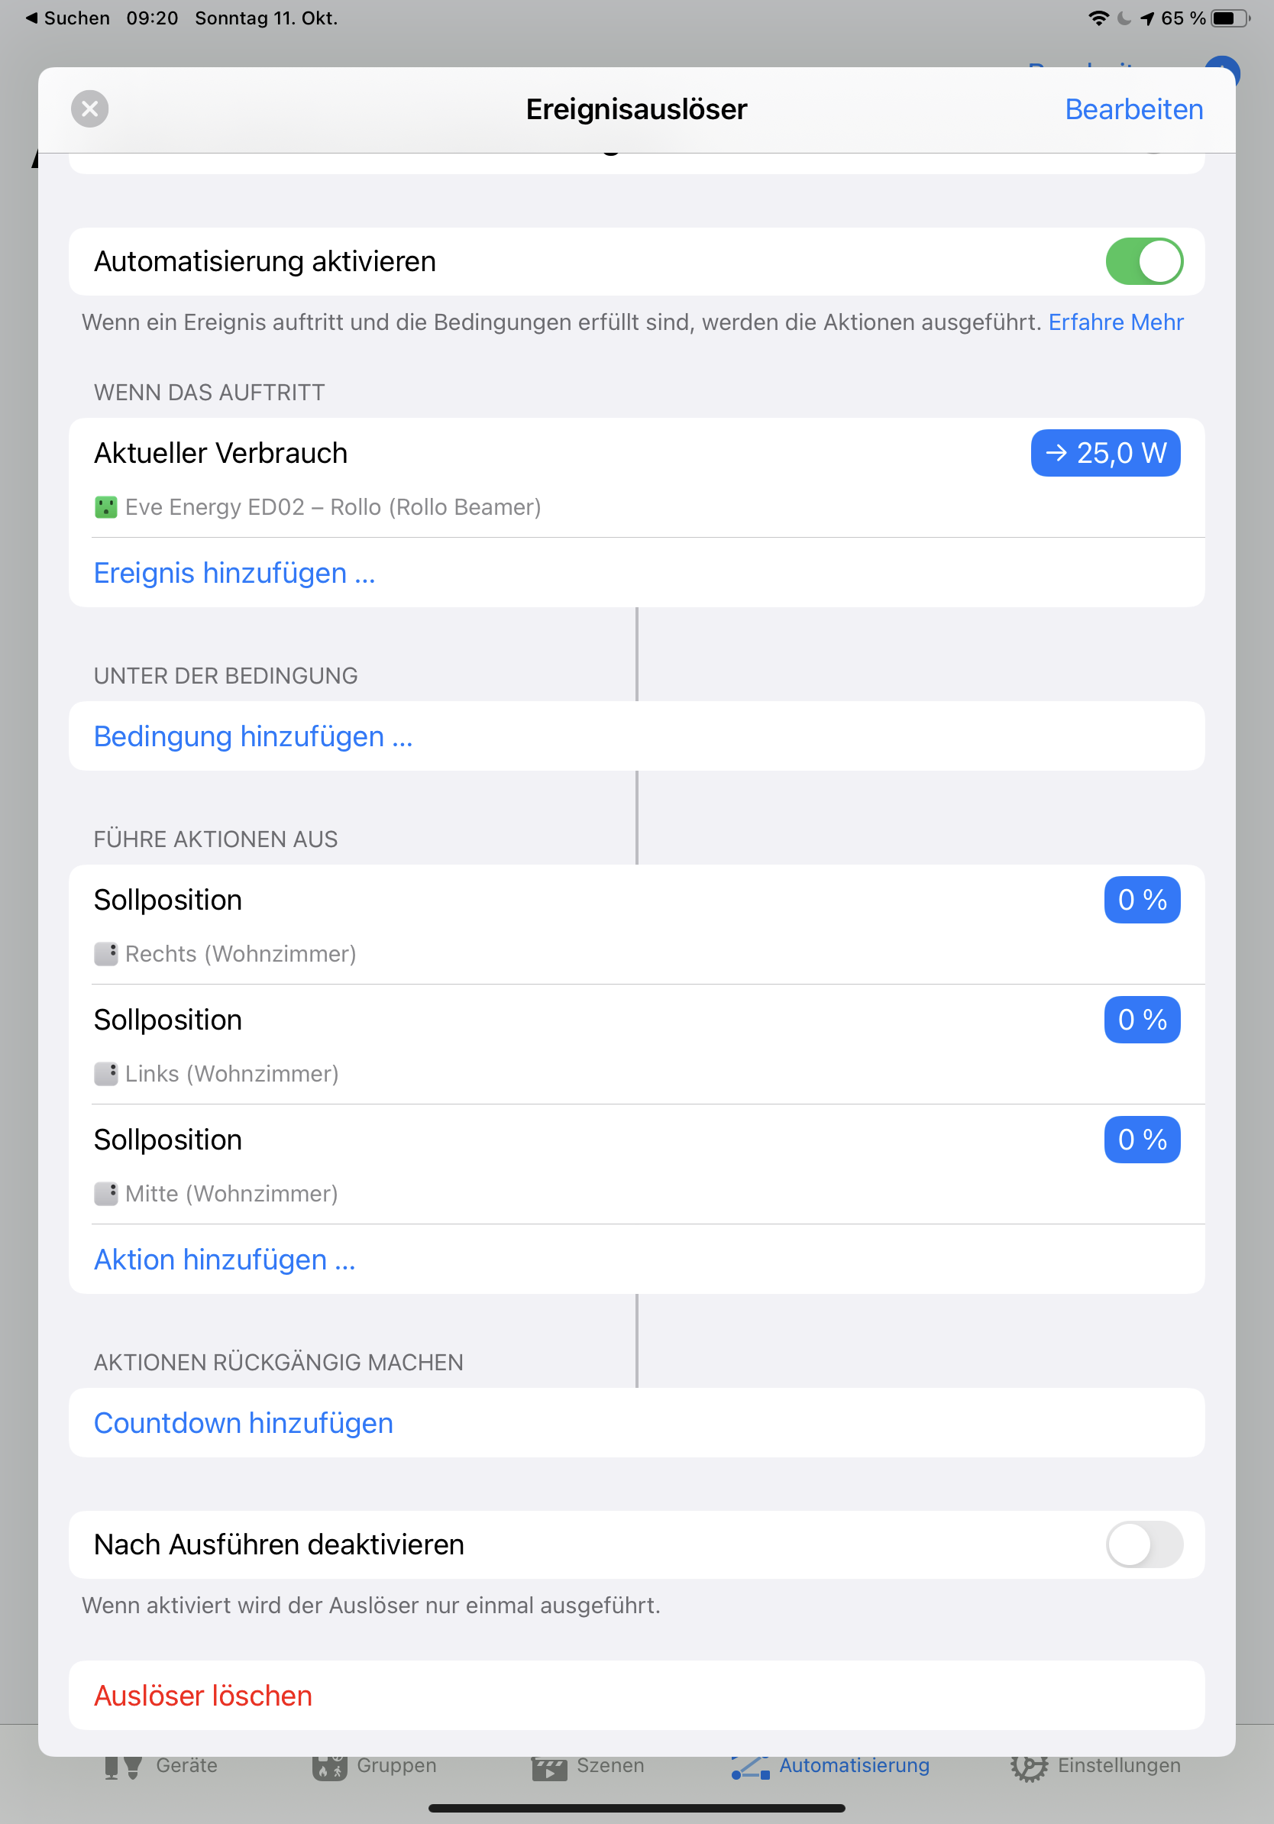The image size is (1274, 1824).
Task: Tap the Eve Energy outlet icon
Action: pyautogui.click(x=105, y=507)
